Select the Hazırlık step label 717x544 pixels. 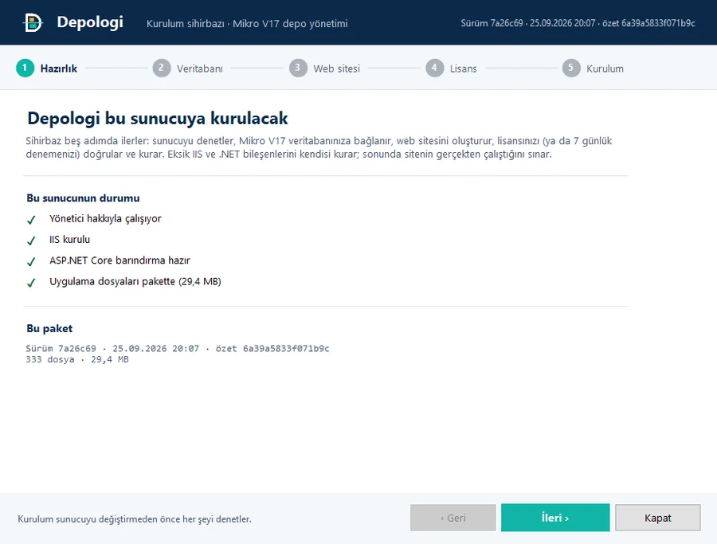(x=58, y=68)
